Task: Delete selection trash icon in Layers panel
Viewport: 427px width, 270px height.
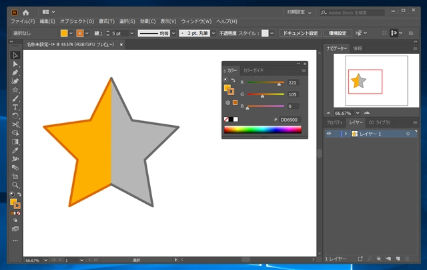Action: point(407,259)
